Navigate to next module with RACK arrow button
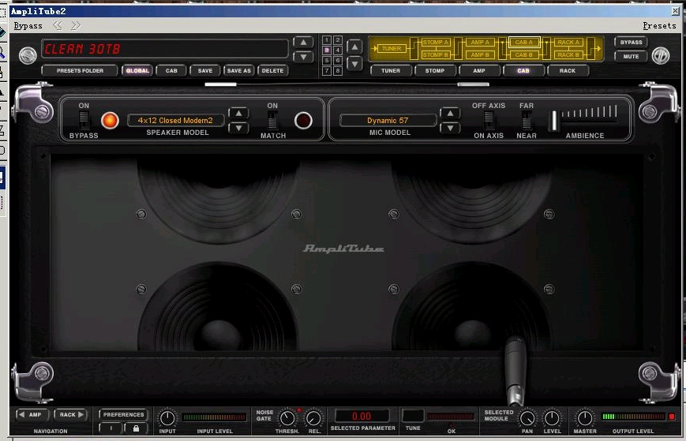This screenshot has height=441, width=686. pos(70,415)
